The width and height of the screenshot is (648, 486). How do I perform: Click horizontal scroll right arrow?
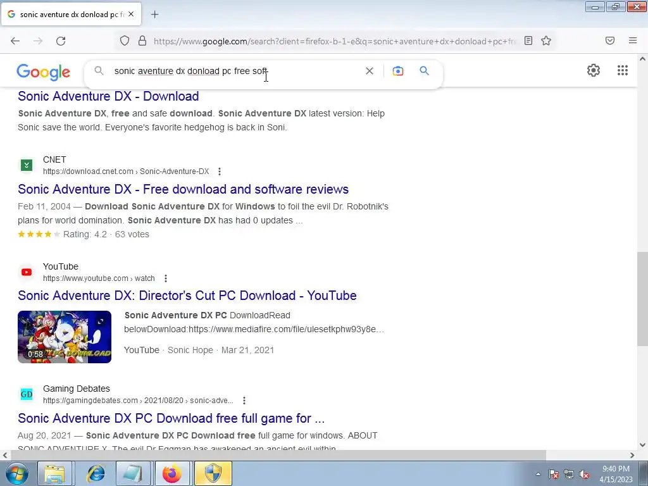[632, 455]
